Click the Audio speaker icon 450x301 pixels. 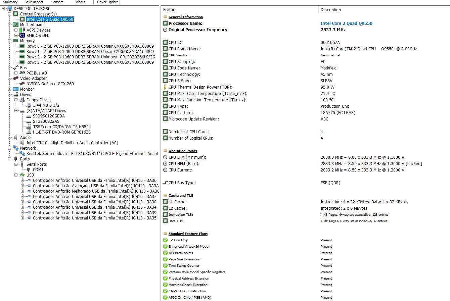point(16,137)
